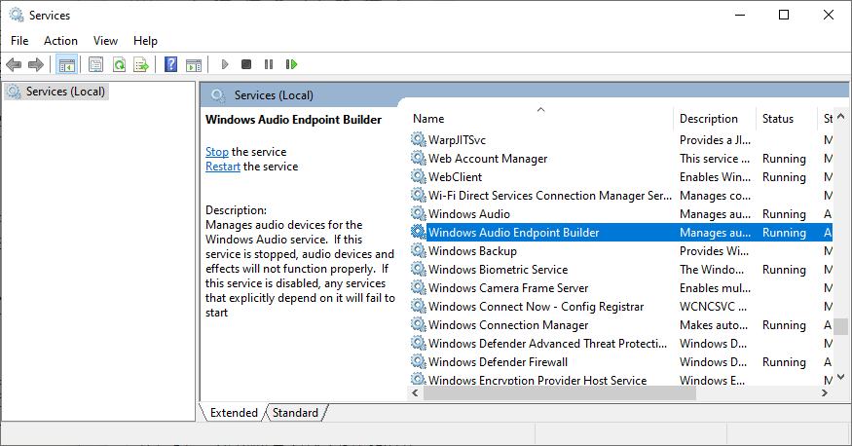This screenshot has height=446, width=852.
Task: Select the Windows Biometric Service row
Action: [x=621, y=269]
